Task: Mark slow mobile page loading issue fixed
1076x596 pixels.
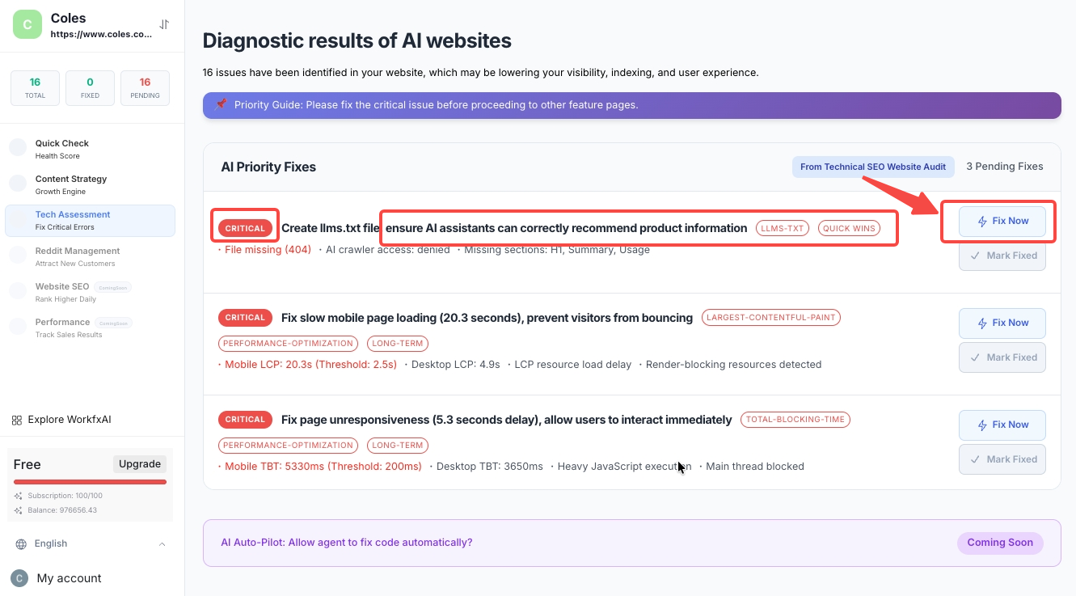Action: pyautogui.click(x=1002, y=357)
